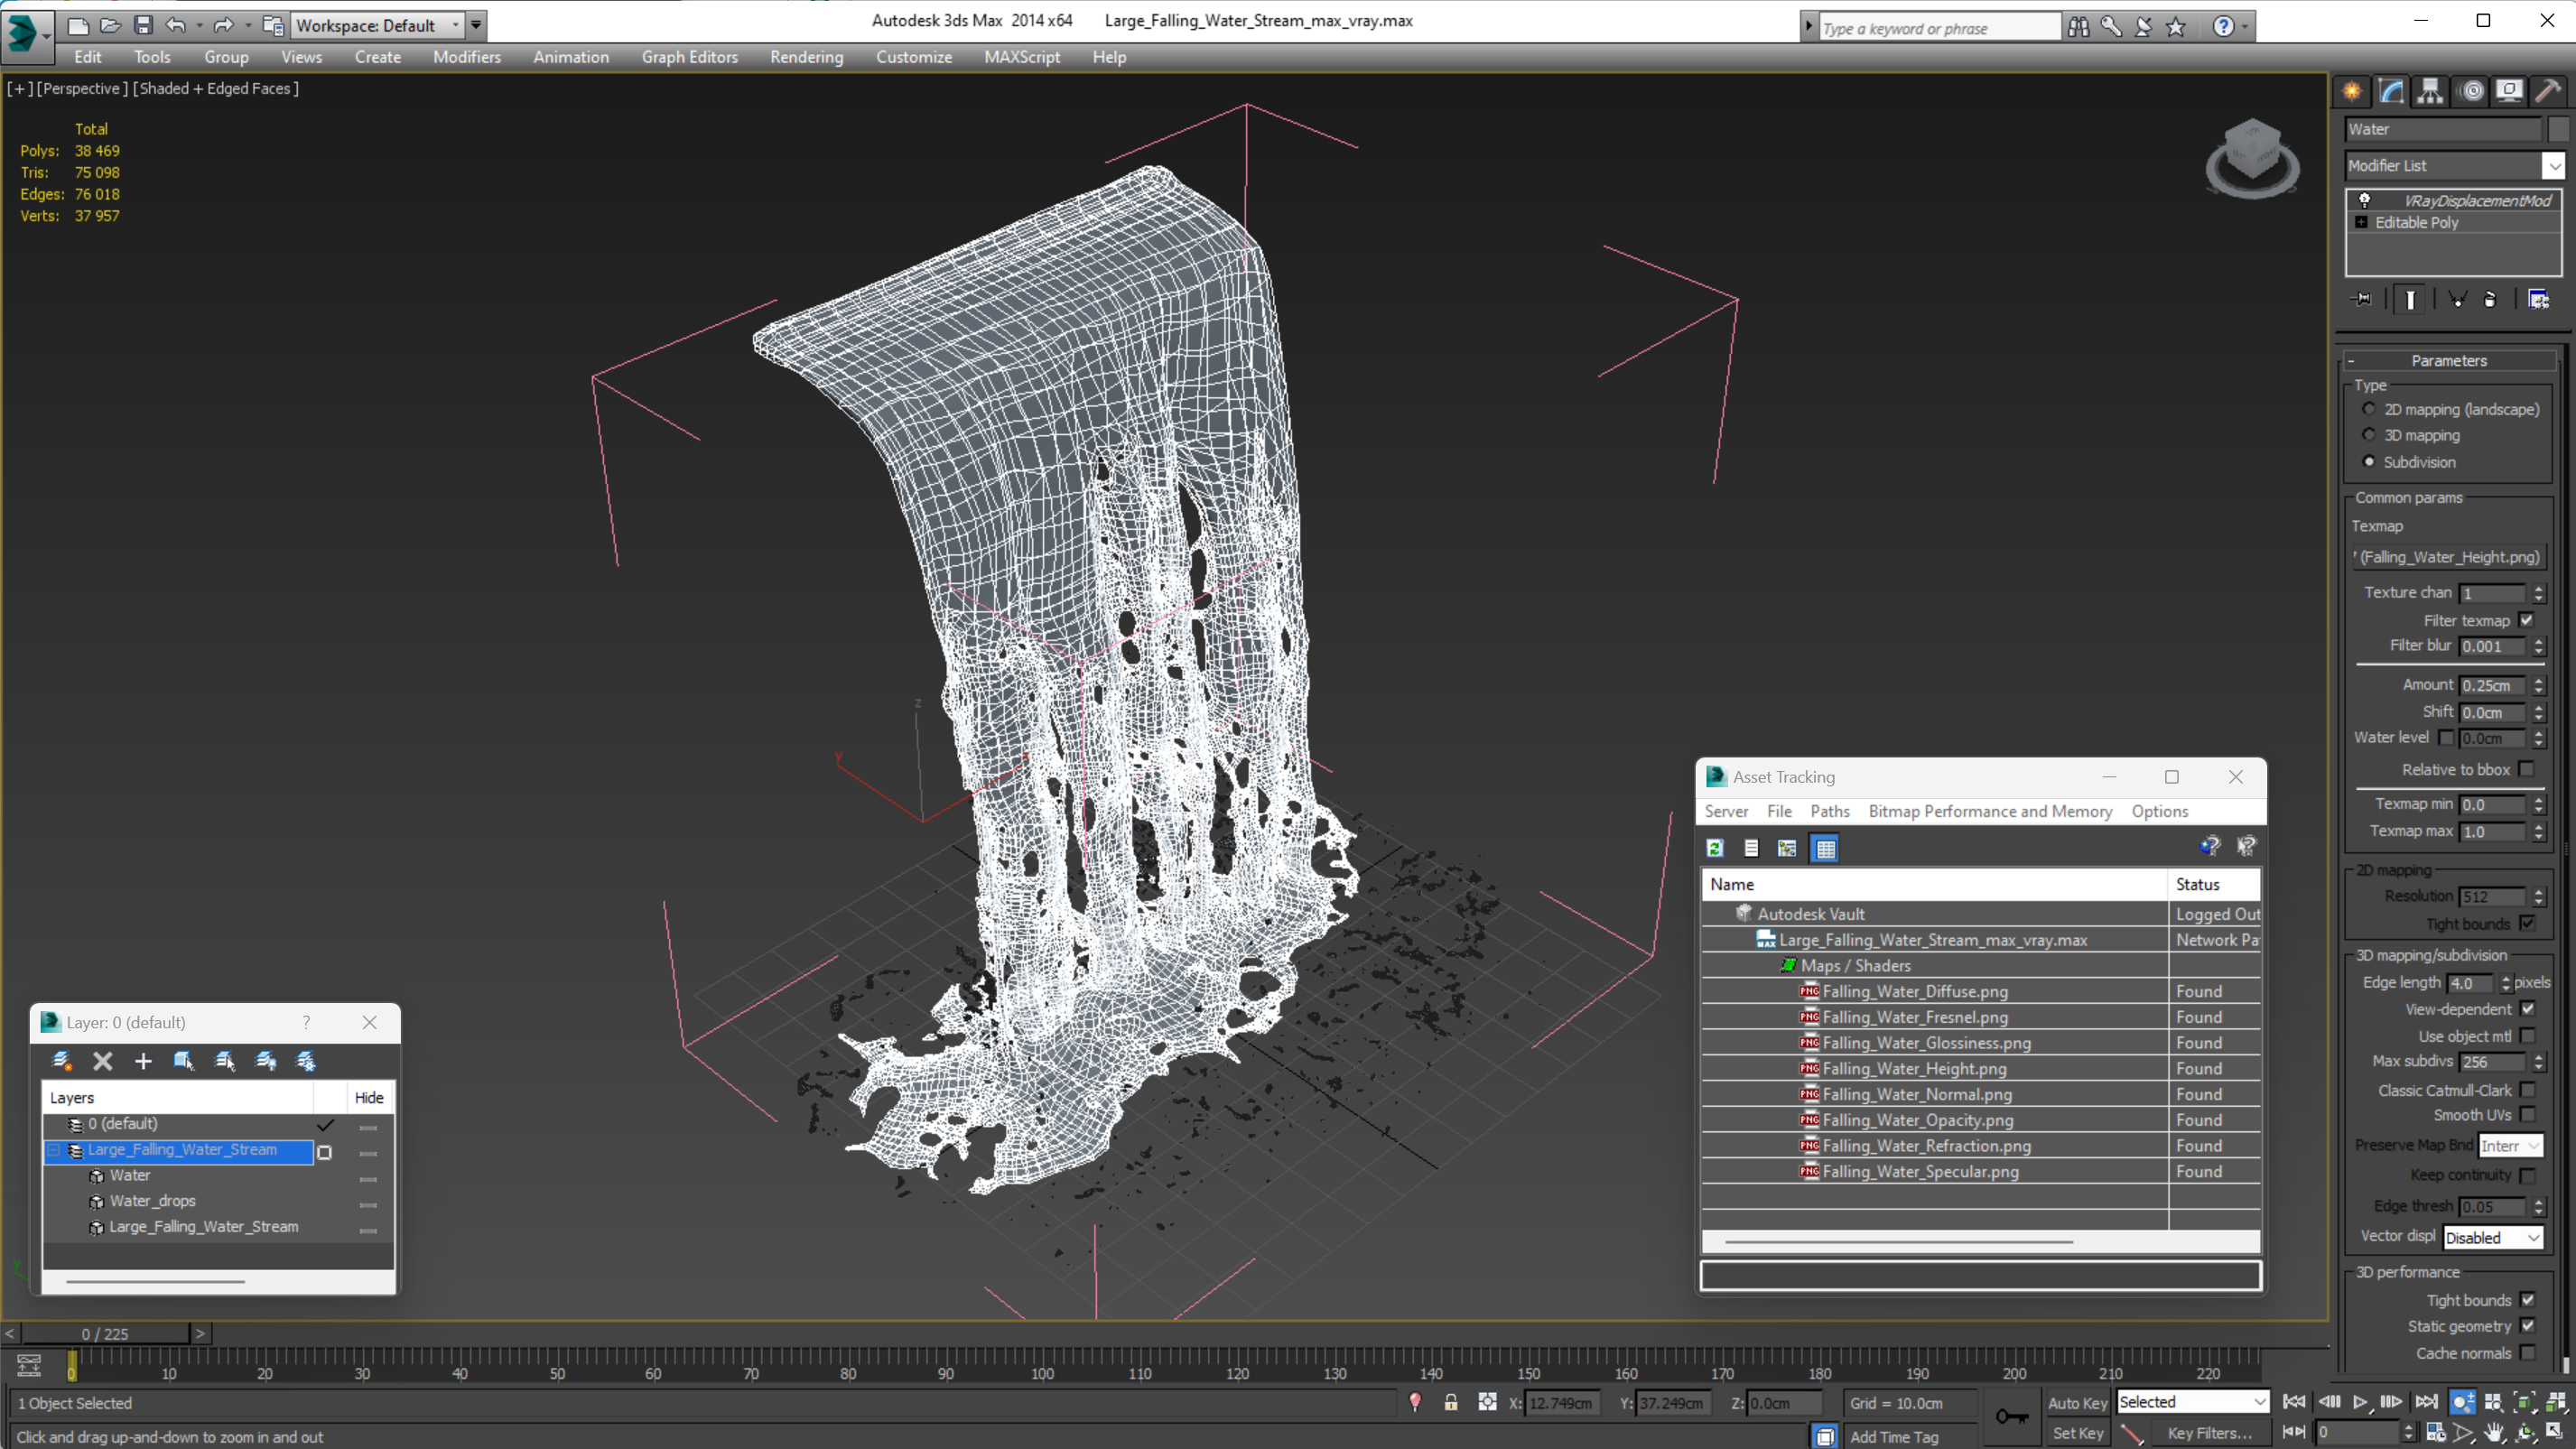Click Create New Layer icon in Layer dialog
2576x1449 pixels.
62,1061
